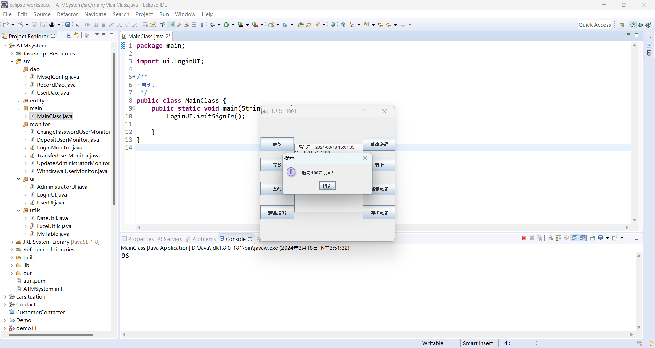Viewport: 655px width, 348px height.
Task: Close the 提示 message dialog
Action: (x=365, y=158)
